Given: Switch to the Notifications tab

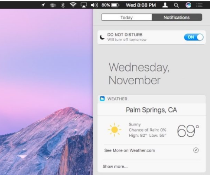Looking at the screenshot, I should pyautogui.click(x=176, y=17).
